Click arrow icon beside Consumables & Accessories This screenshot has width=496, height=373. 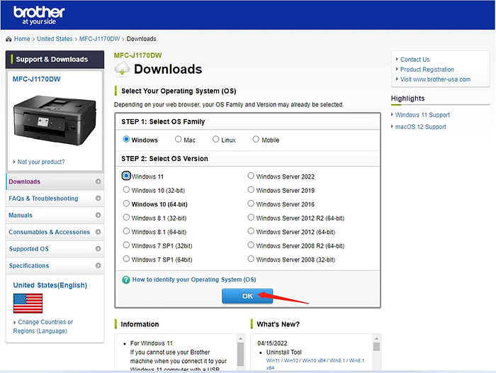coord(98,232)
